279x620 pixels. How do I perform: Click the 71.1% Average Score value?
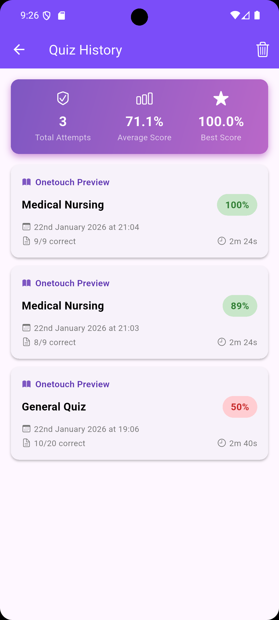(x=144, y=121)
